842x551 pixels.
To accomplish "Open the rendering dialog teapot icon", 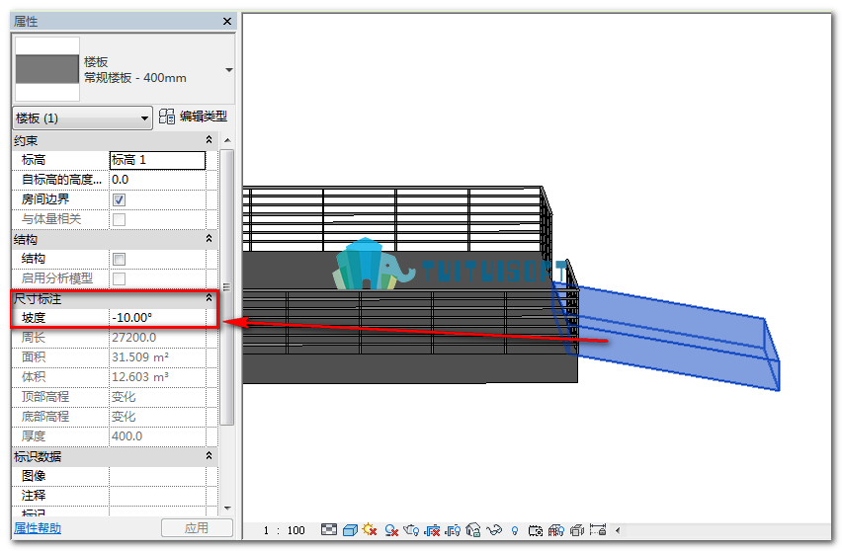I will pyautogui.click(x=411, y=530).
